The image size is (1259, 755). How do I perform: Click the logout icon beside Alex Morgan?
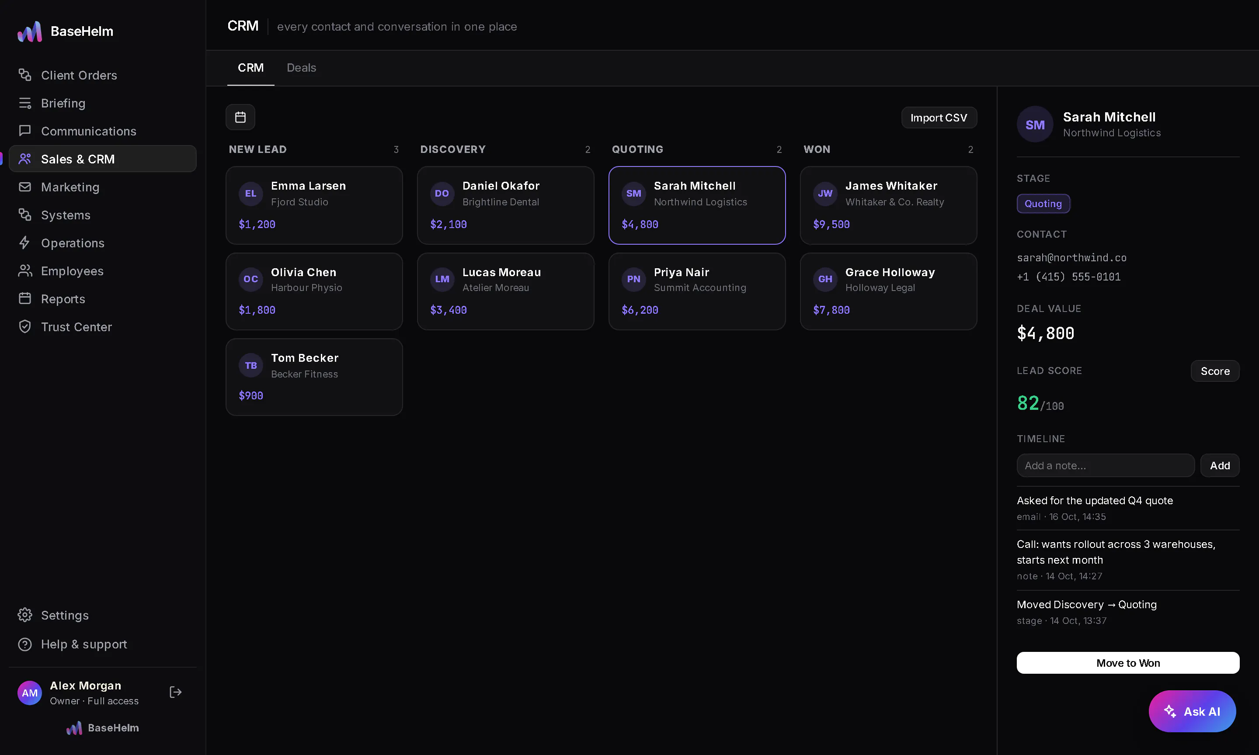point(176,692)
